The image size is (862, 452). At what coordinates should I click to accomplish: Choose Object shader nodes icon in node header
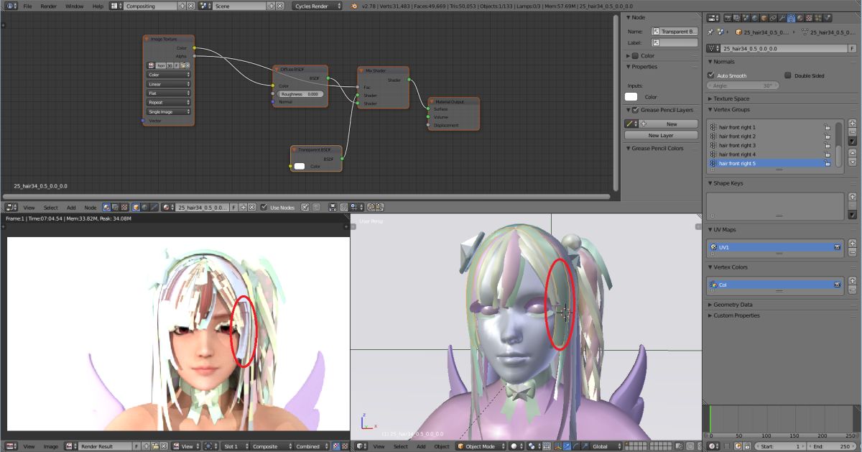[136, 207]
